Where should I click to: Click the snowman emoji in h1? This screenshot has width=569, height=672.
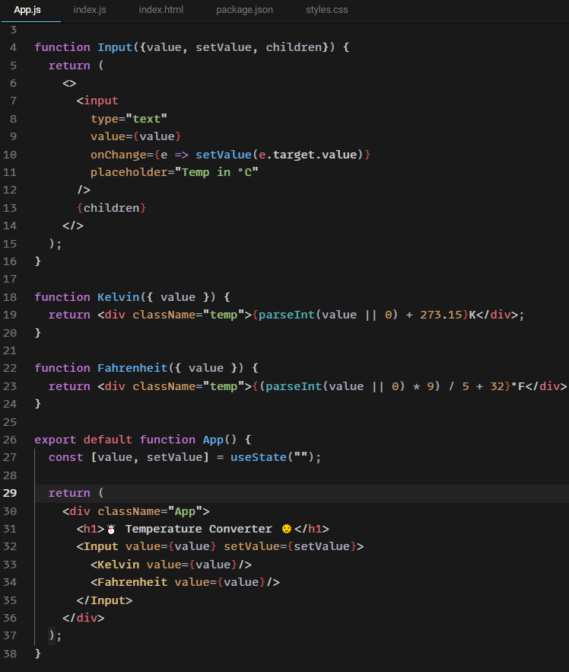[x=111, y=529]
